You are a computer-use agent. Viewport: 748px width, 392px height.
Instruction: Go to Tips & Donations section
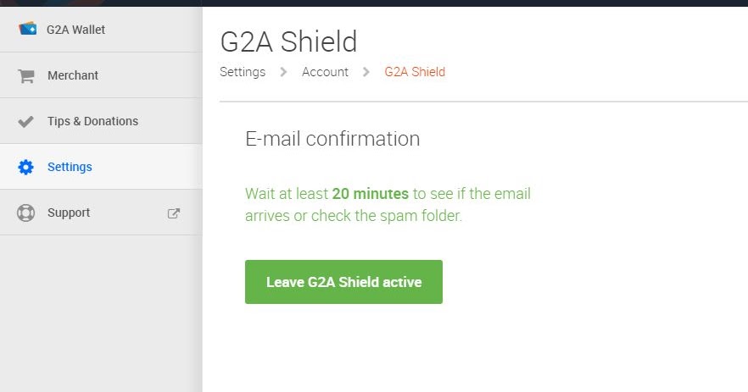click(x=101, y=121)
